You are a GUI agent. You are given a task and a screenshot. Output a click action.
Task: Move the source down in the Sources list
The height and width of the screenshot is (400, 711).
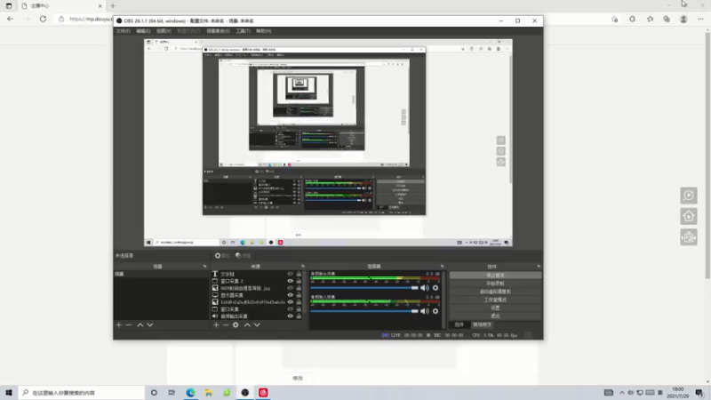pyautogui.click(x=257, y=324)
